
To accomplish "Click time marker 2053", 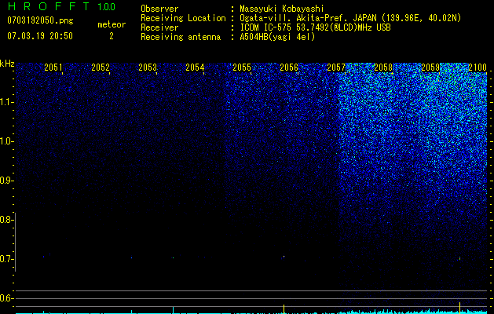I will click(148, 68).
